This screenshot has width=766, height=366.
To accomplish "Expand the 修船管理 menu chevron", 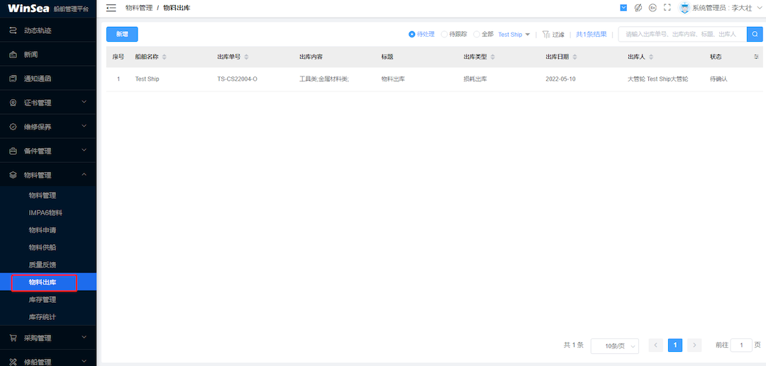I will click(x=84, y=361).
